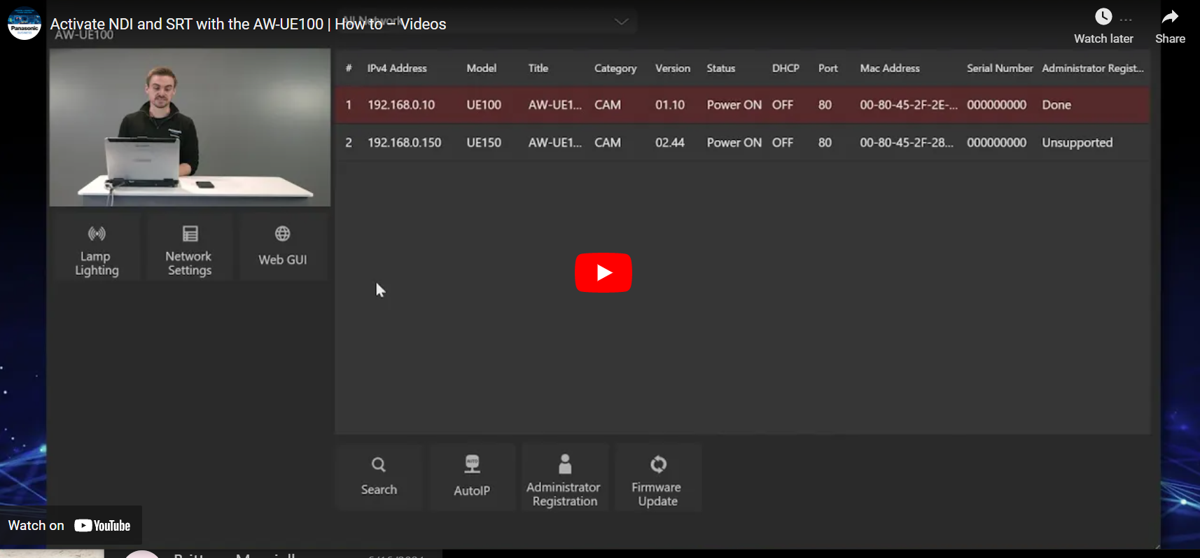Screen dimensions: 1200x558
Task: Click the Unsupported registration status cell
Action: click(x=1077, y=143)
